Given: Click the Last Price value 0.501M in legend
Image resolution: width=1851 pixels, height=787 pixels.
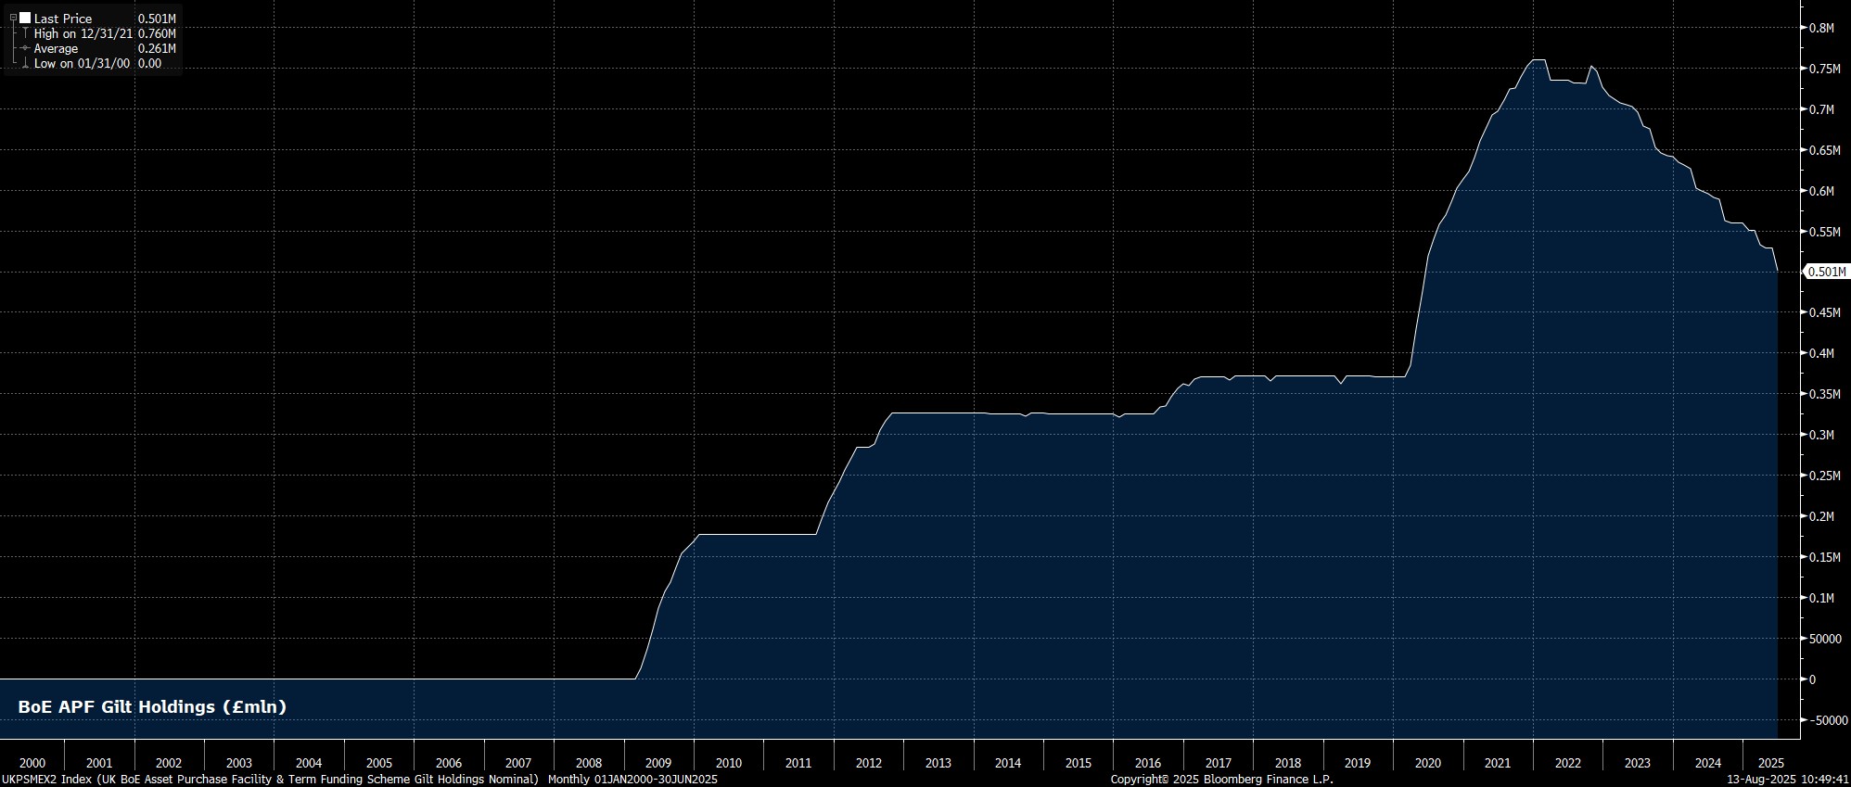Looking at the screenshot, I should [157, 19].
